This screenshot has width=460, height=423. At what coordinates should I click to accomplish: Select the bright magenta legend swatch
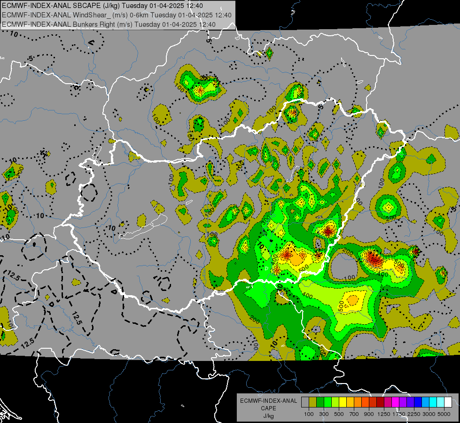[396, 402]
